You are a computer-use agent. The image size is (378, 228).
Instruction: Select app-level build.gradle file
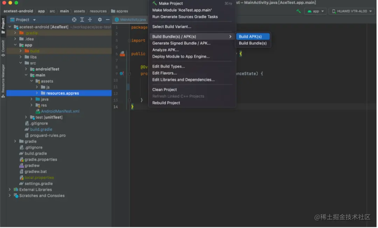coord(41,130)
